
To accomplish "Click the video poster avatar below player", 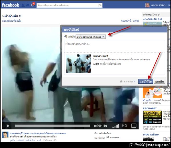I will (5, 135).
